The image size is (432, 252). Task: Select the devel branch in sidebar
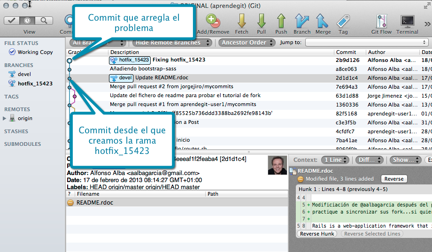pyautogui.click(x=24, y=74)
